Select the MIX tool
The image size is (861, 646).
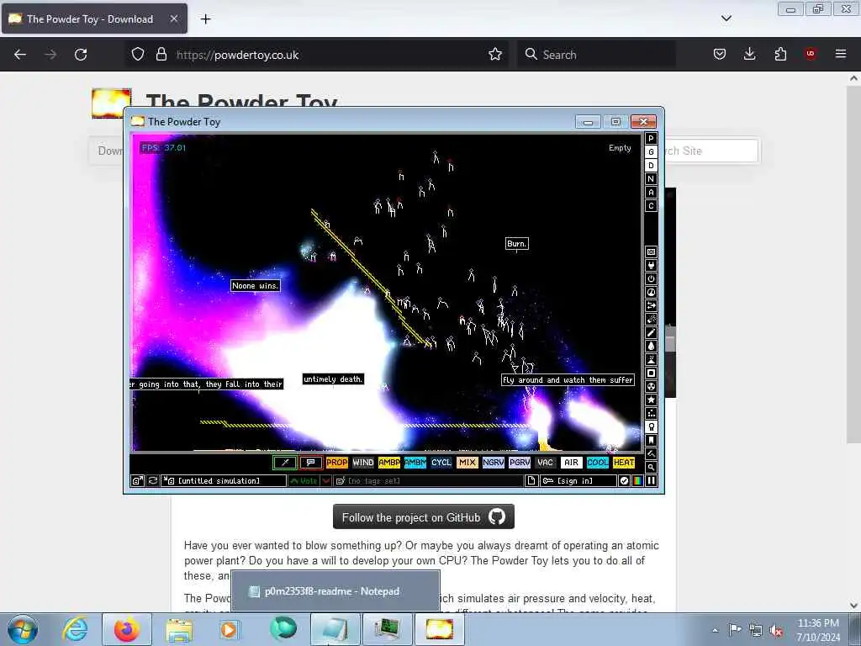tap(467, 463)
